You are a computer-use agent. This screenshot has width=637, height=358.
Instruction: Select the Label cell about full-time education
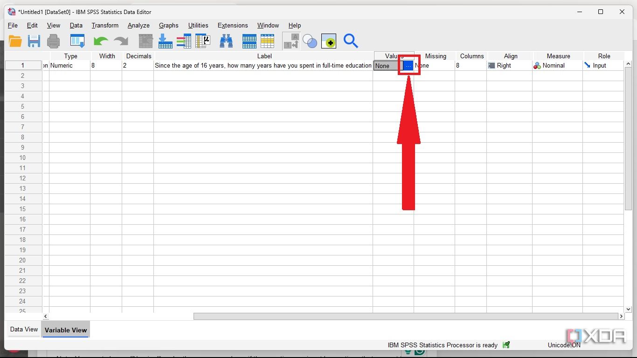(263, 66)
